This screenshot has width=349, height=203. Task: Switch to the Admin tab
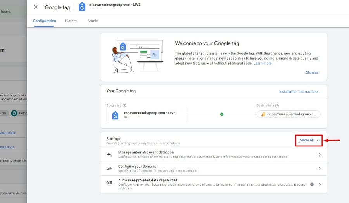[93, 21]
